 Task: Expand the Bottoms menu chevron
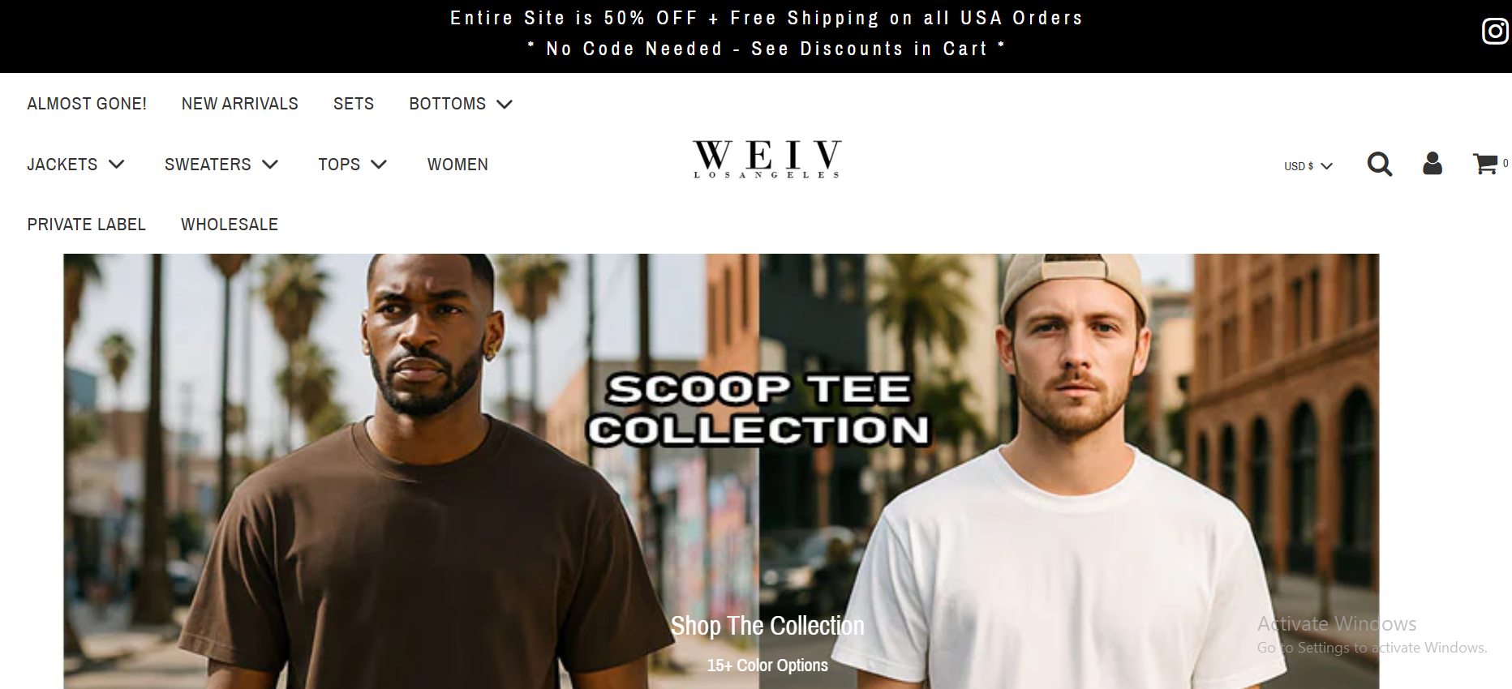(x=505, y=104)
